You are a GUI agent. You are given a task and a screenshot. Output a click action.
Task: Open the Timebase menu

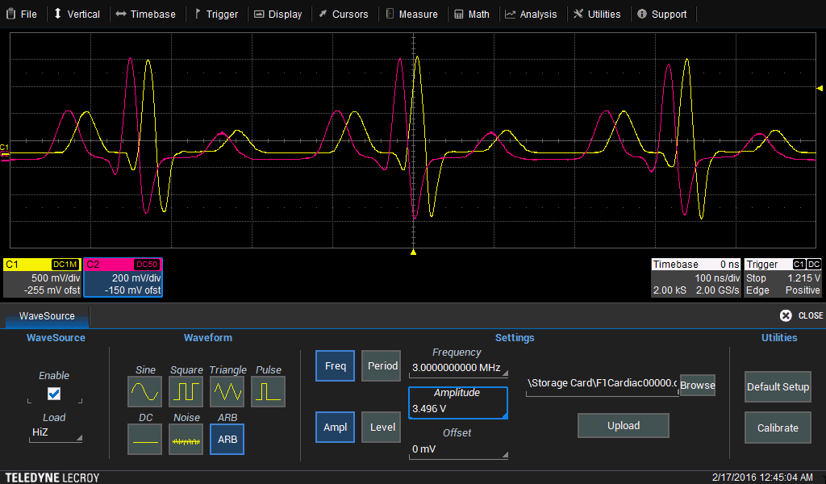(146, 14)
